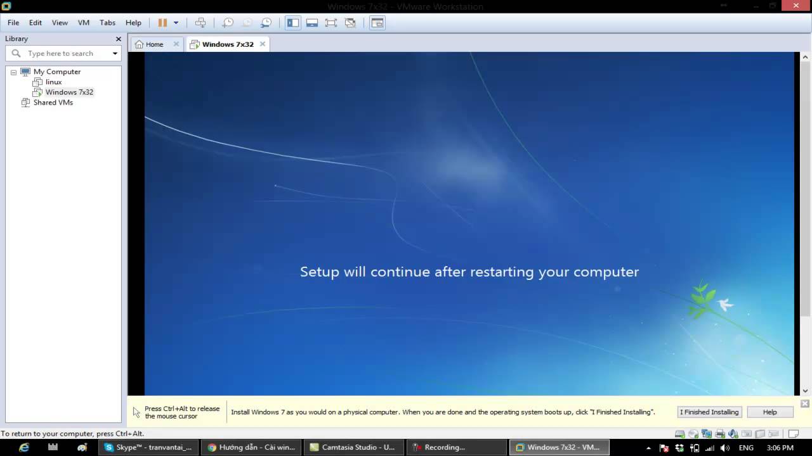This screenshot has height=456, width=812.
Task: Click the printer device status icon
Action: click(x=719, y=434)
